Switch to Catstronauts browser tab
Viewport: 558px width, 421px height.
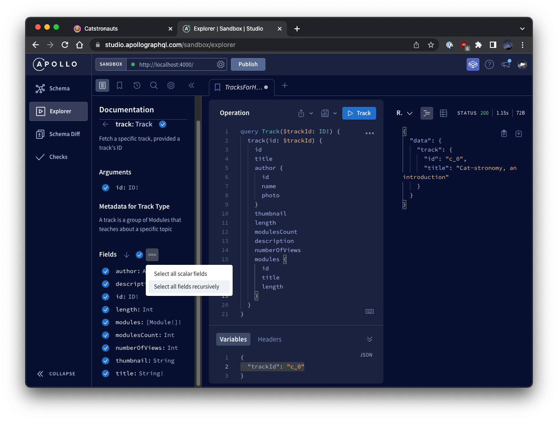tap(123, 29)
